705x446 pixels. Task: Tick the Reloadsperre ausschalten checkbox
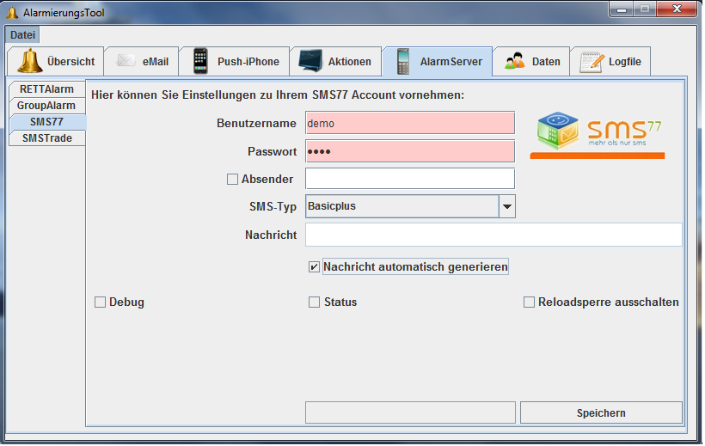[x=530, y=302]
